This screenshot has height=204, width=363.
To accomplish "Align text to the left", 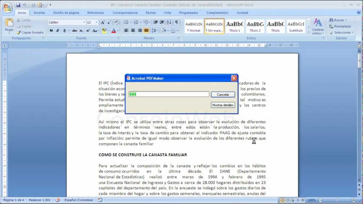I will tap(126, 31).
